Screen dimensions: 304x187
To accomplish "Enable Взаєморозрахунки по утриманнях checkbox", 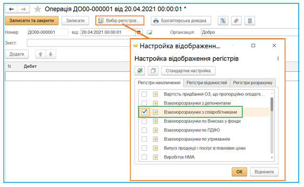I will click(x=144, y=139).
